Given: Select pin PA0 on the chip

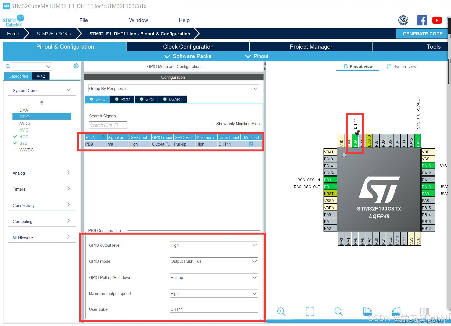Looking at the screenshot, I should pos(330,215).
